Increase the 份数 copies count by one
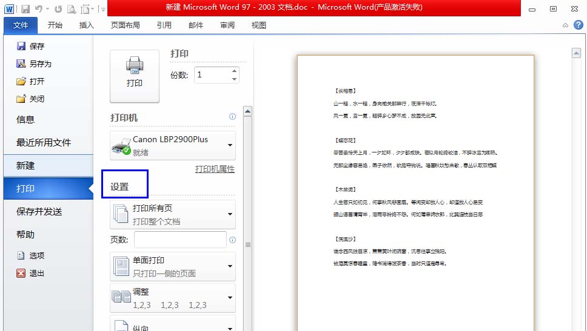 tap(234, 71)
